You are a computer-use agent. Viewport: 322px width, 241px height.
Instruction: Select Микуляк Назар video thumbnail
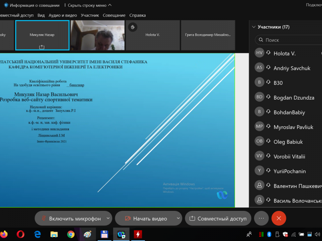tap(42, 35)
